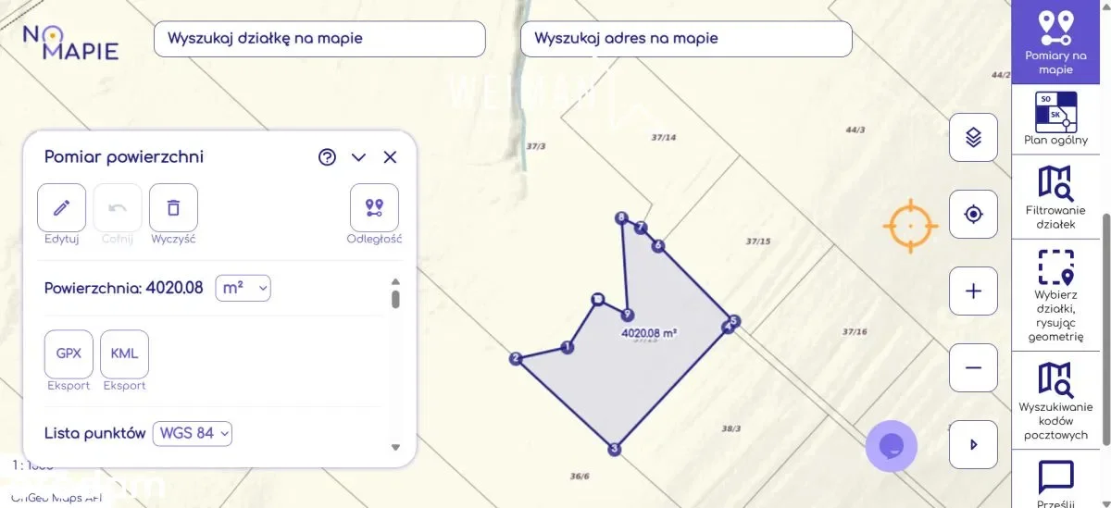Click the Edytuj pencil icon
The height and width of the screenshot is (508, 1111).
click(62, 207)
